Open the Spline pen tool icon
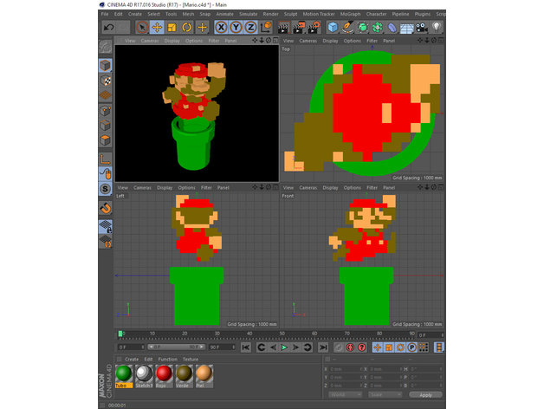The height and width of the screenshot is (409, 544). [347, 27]
